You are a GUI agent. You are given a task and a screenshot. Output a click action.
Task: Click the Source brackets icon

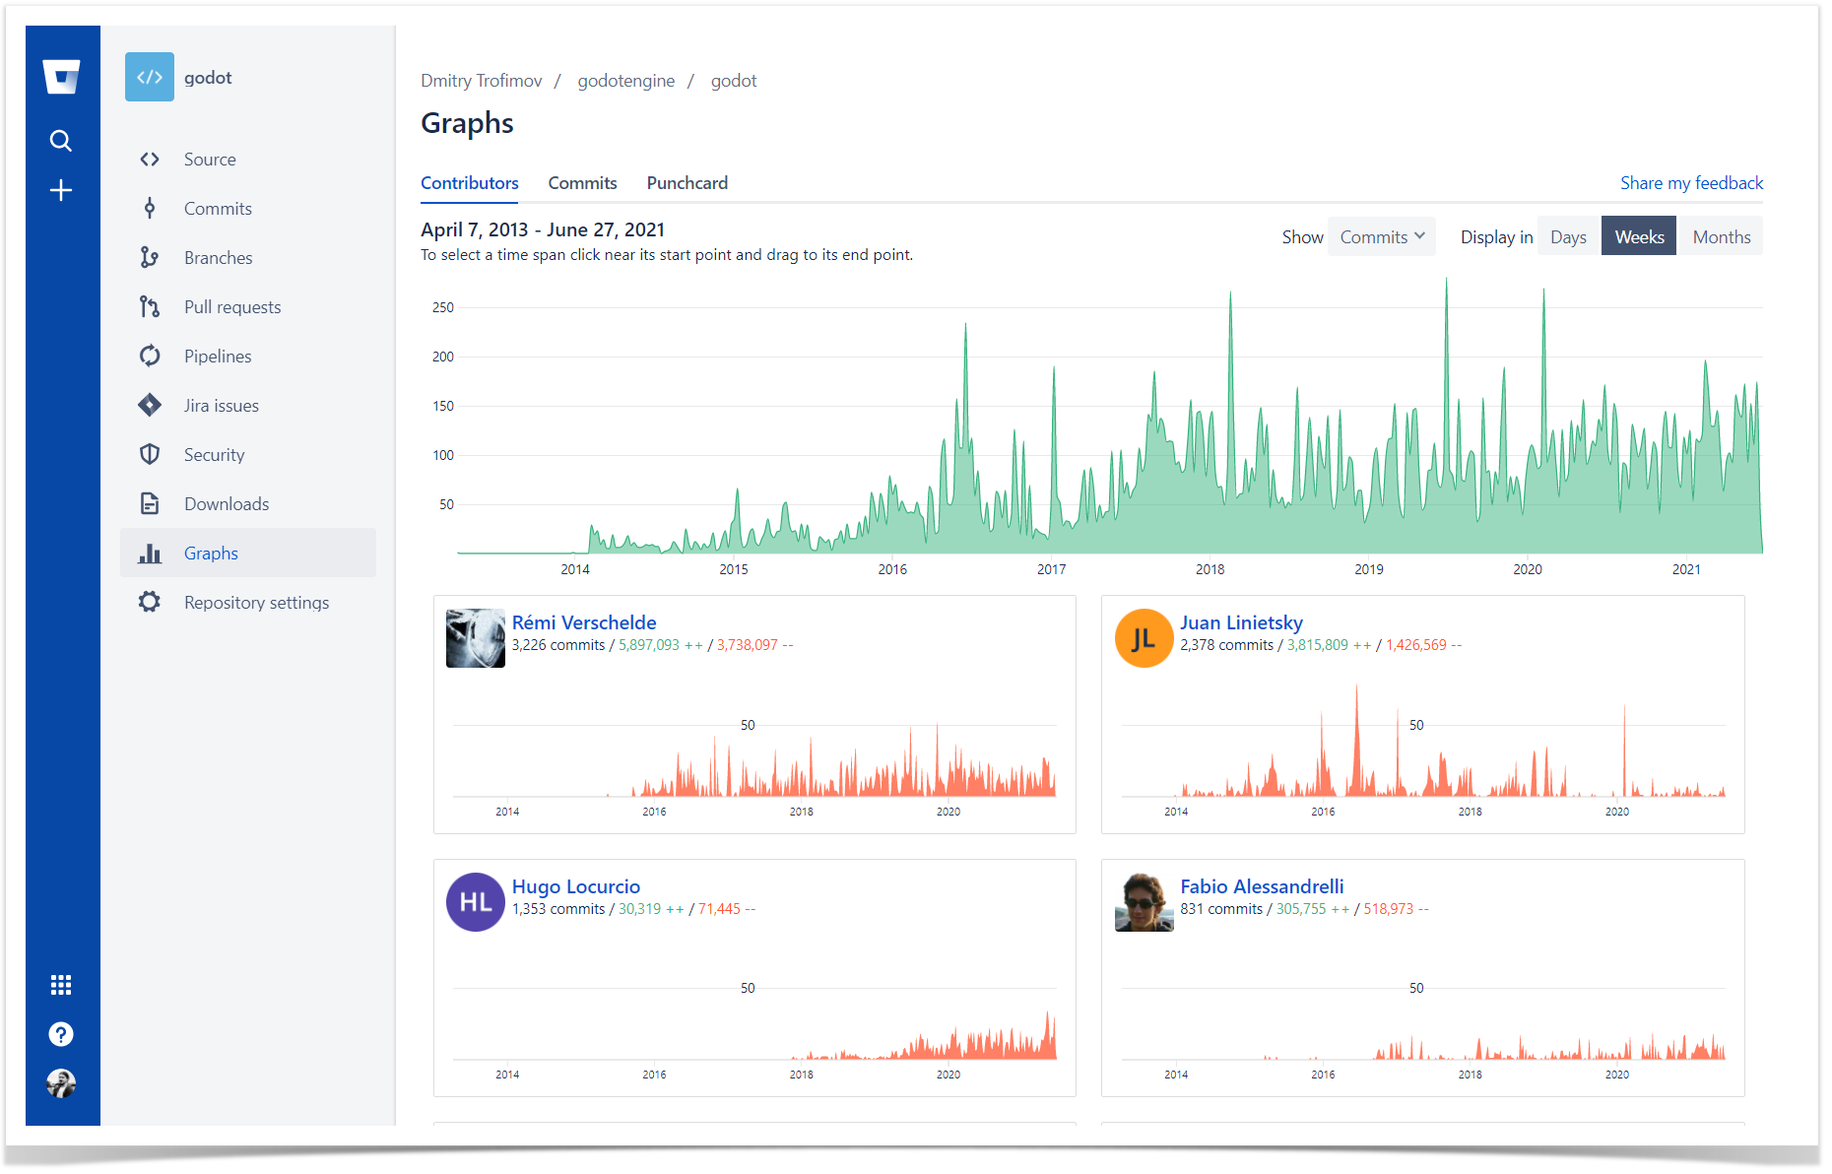tap(150, 159)
